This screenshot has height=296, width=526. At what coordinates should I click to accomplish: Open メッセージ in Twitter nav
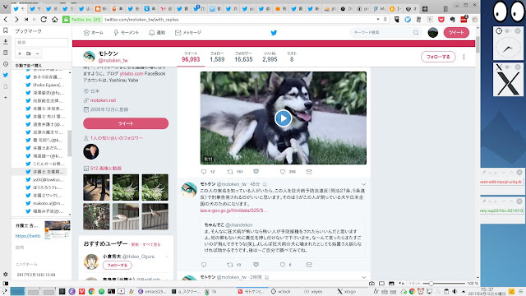pyautogui.click(x=188, y=33)
